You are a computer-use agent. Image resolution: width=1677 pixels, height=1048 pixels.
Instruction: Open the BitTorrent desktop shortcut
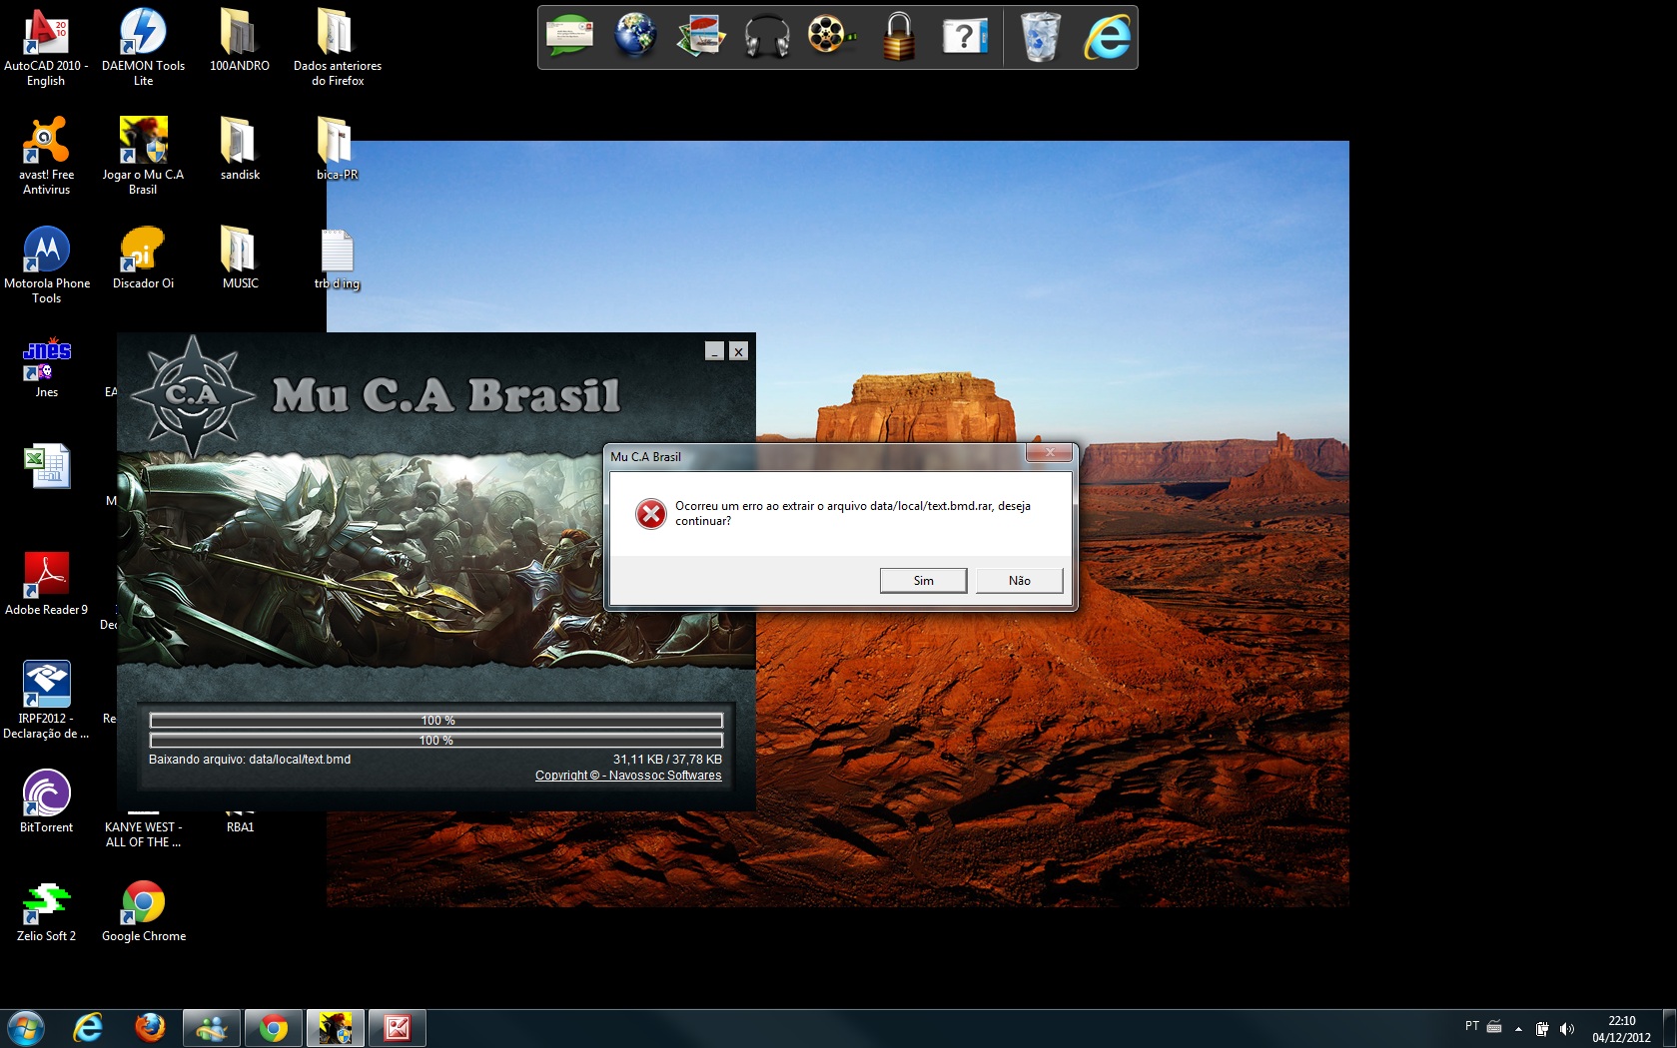[46, 794]
